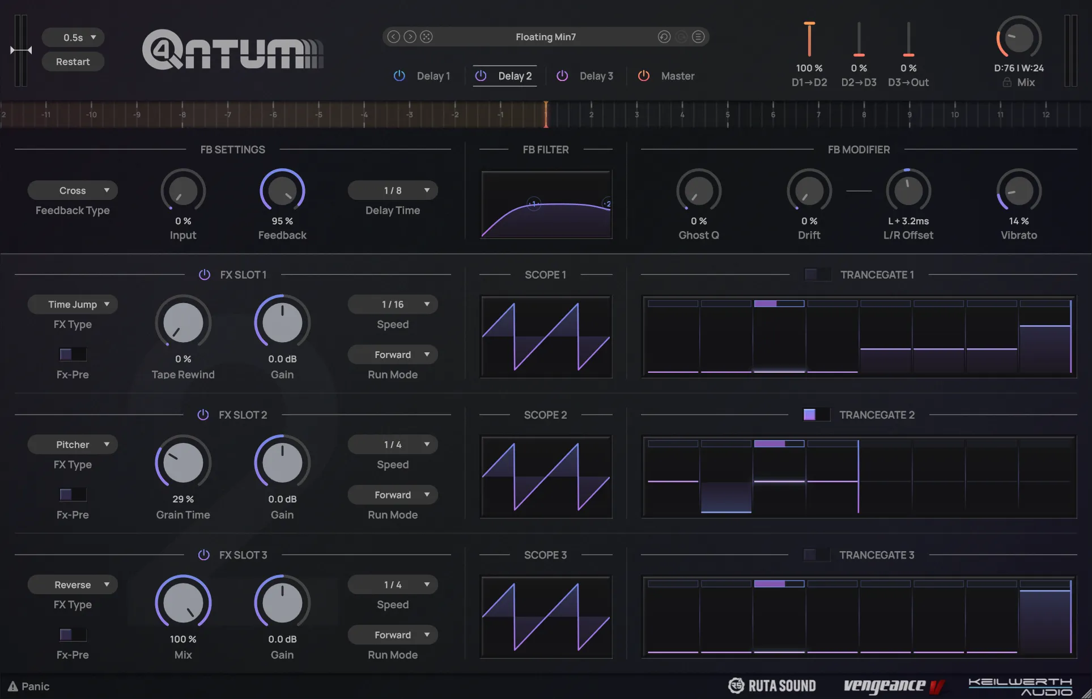Click the FX Slot 1 power icon
1092x699 pixels.
pyautogui.click(x=204, y=275)
